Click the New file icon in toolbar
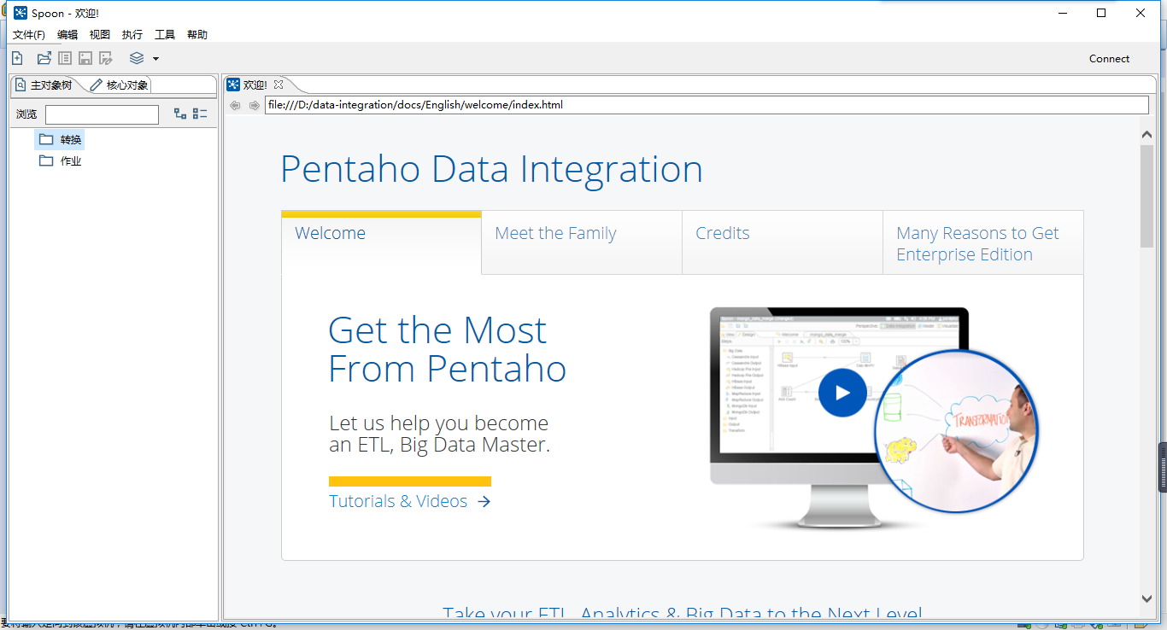Viewport: 1167px width, 630px height. point(17,58)
